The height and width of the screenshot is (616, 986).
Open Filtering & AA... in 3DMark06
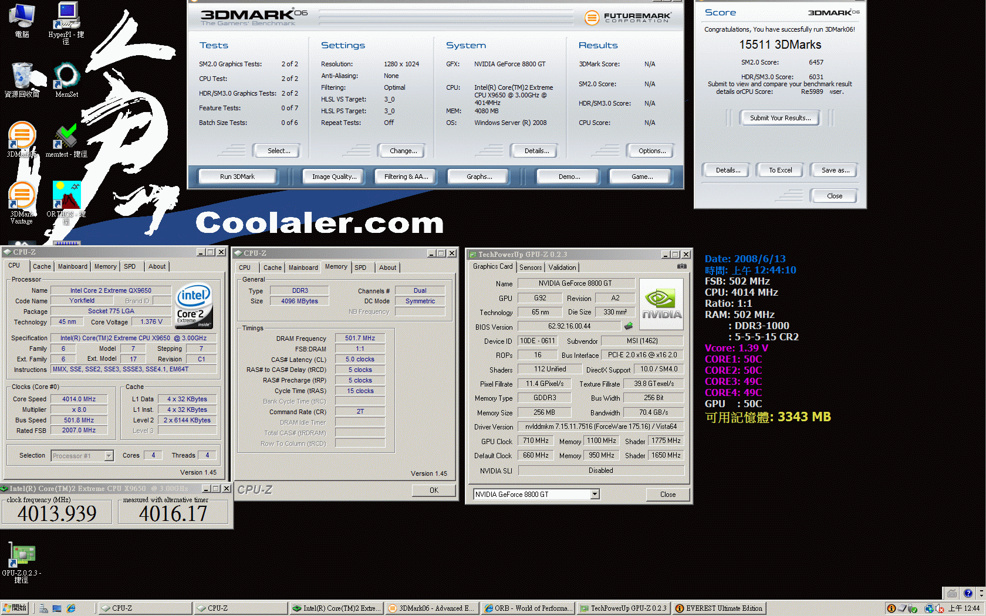pyautogui.click(x=406, y=177)
